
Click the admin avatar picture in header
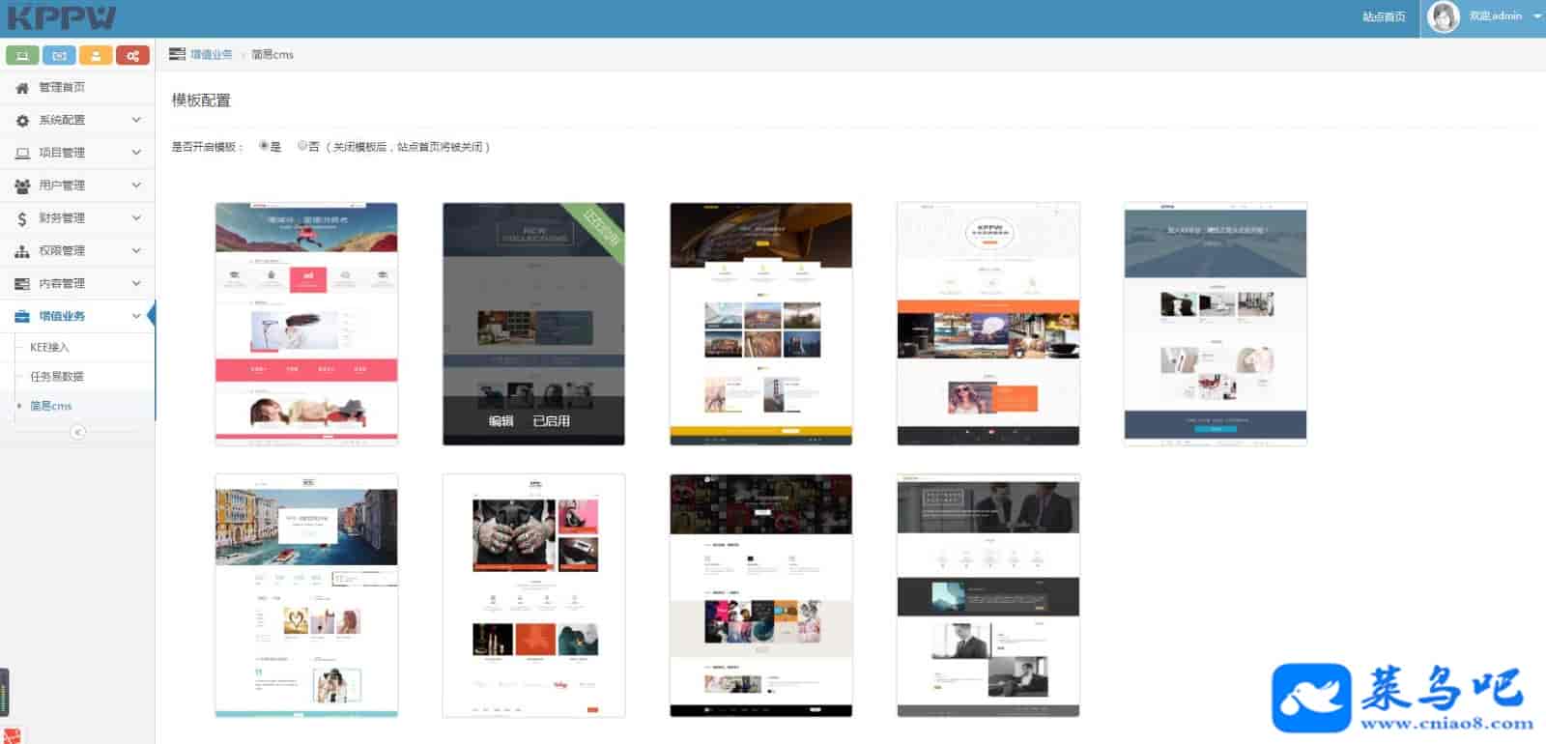click(1443, 16)
